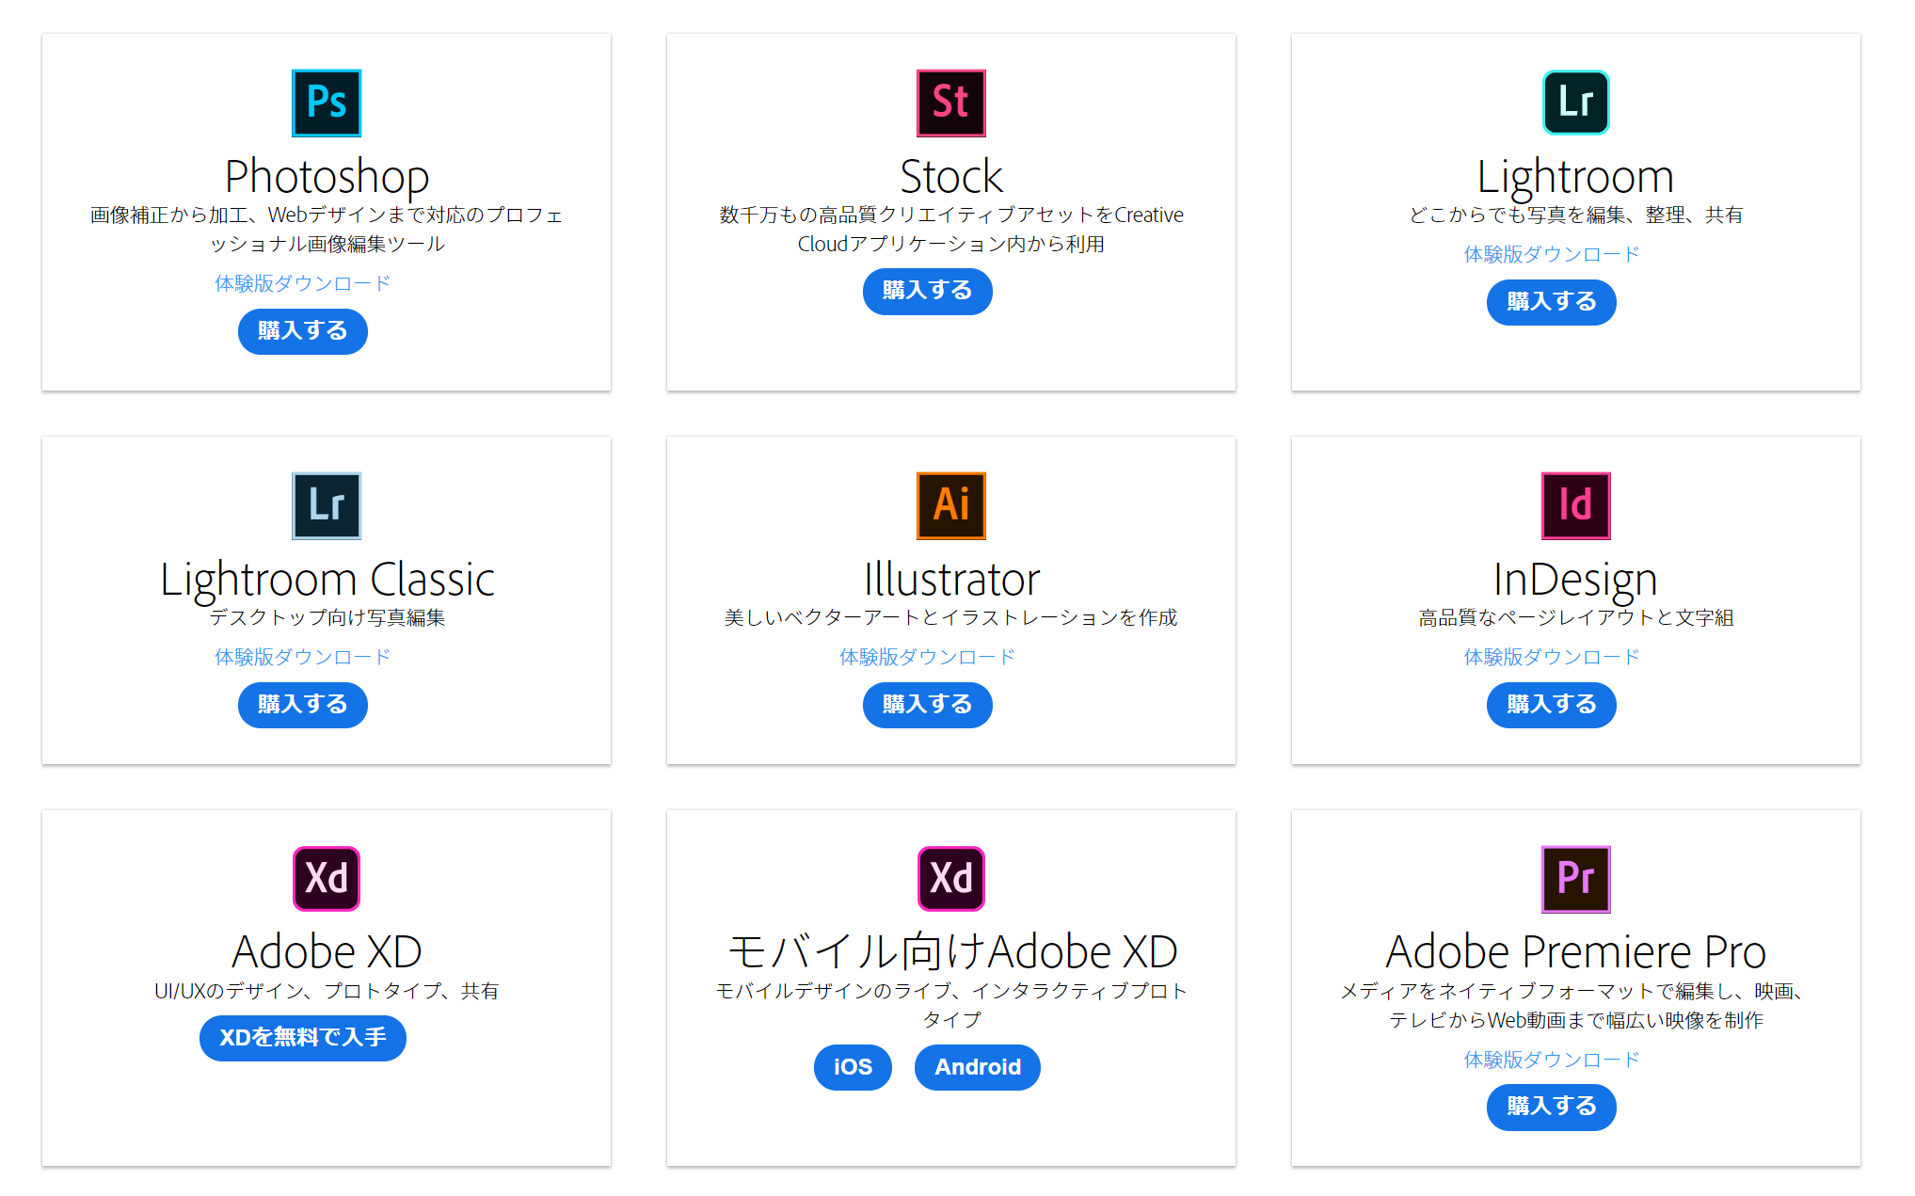
Task: Click the Android button for mobile Adobe XD
Action: [x=978, y=1067]
